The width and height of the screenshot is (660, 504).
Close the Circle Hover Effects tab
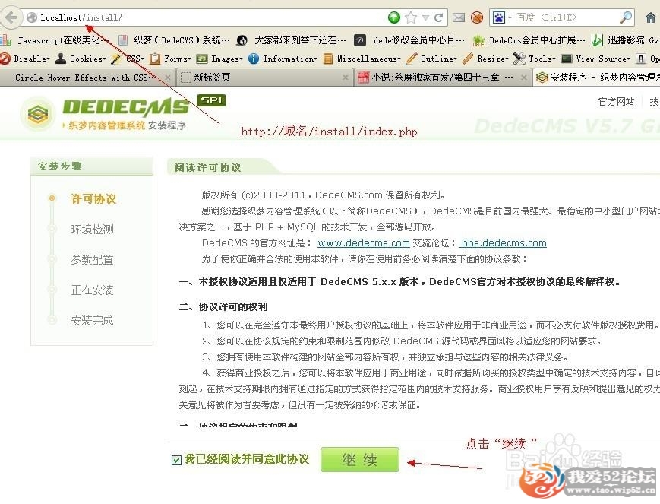168,78
